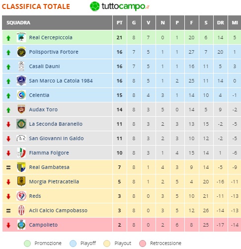
Task: Open Acli Calcio Campobasso team link
Action: [58, 210]
